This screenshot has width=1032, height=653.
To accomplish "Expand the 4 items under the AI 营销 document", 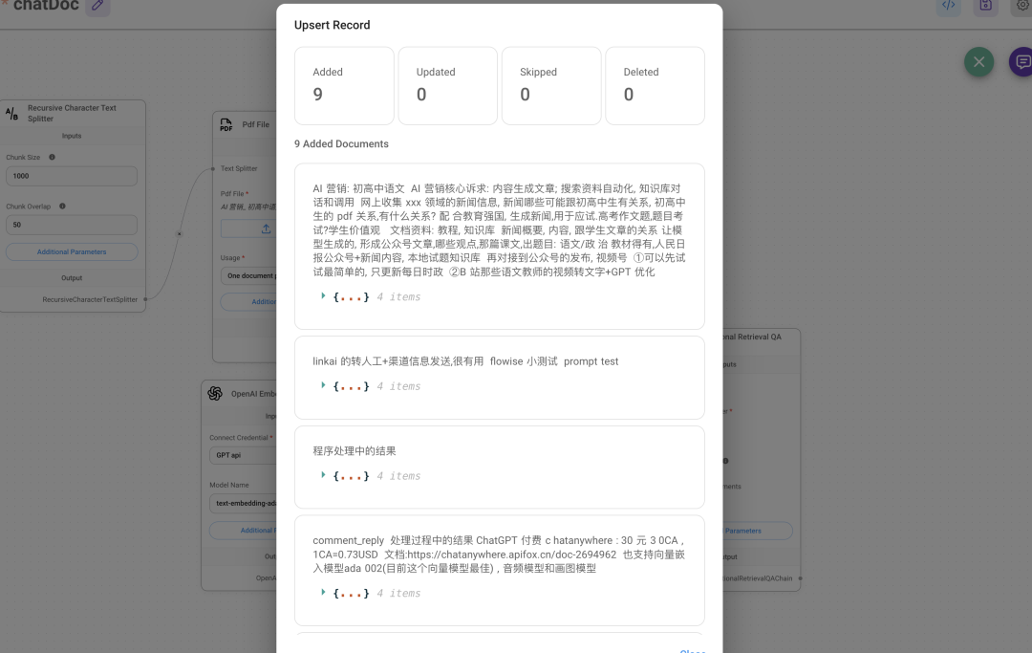I will coord(322,296).
